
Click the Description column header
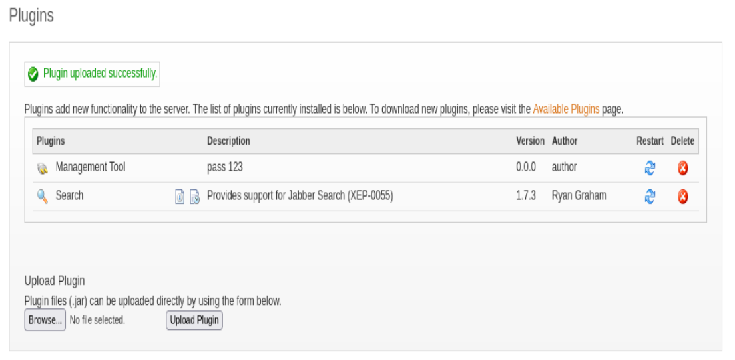(x=228, y=141)
